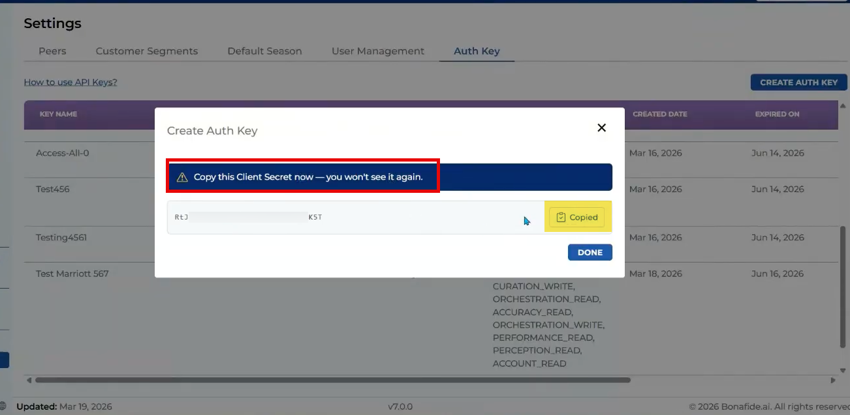Click the horizontal scroll left arrow
The height and width of the screenshot is (415, 850).
click(x=29, y=380)
